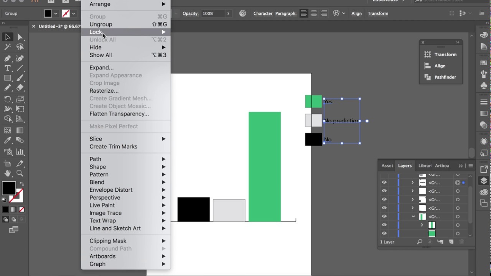Select the Rotate tool

point(7,99)
